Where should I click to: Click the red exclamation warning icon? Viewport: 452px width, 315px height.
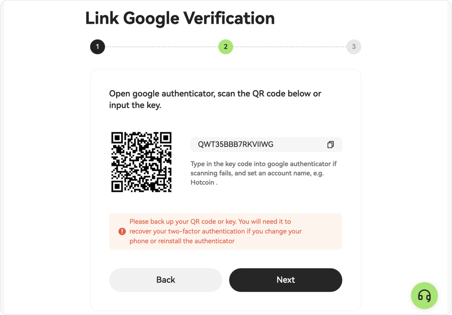coord(122,231)
